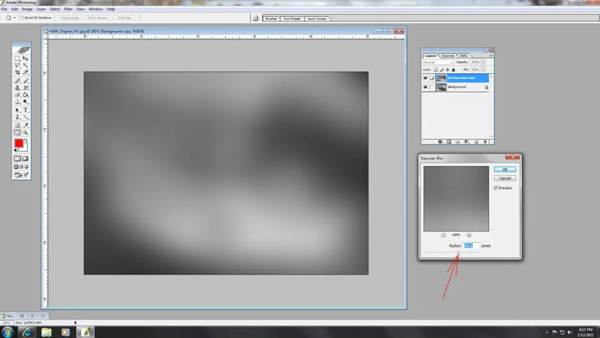The width and height of the screenshot is (600, 338).
Task: Select the Zoom tool
Action: (x=26, y=132)
